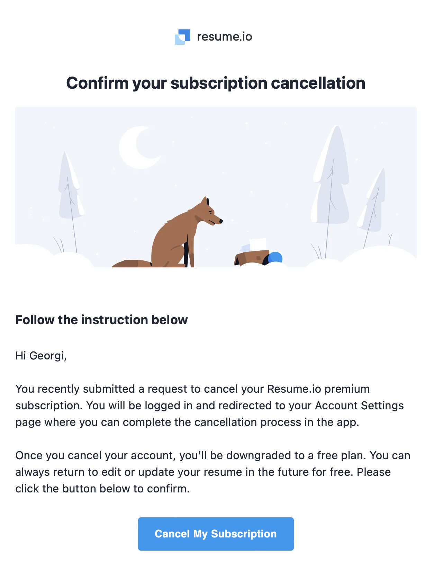This screenshot has width=434, height=588.
Task: Click the paragraph about downgrading to free plan
Action: (213, 472)
